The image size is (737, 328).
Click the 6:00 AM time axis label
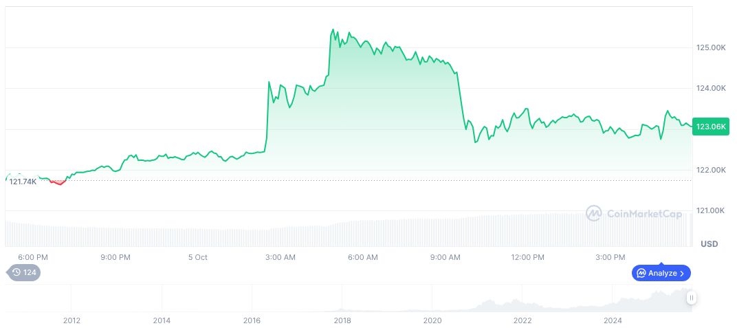362,257
